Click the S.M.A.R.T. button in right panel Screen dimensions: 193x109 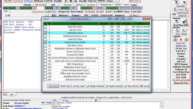pos(181,51)
